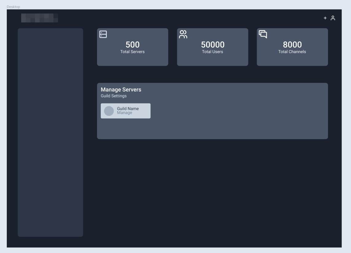The image size is (351, 253).
Task: Click the chat bubbles channels icon
Action: point(263,34)
